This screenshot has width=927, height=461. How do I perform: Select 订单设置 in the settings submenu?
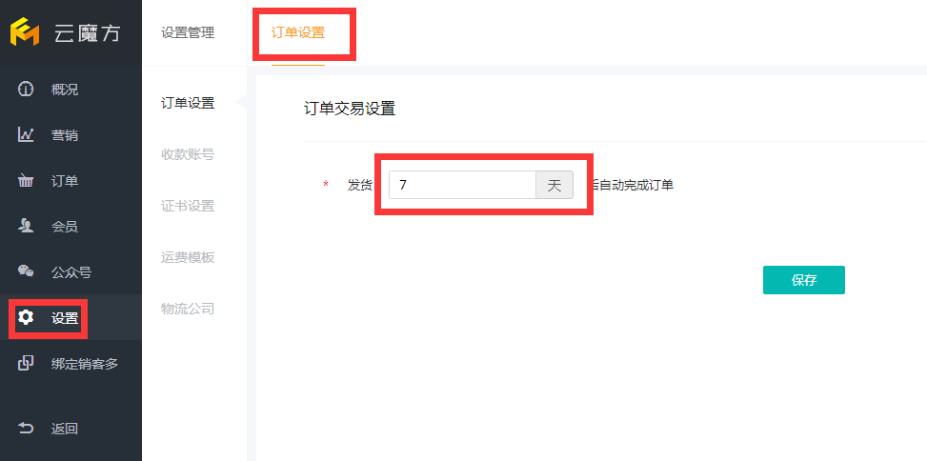click(188, 103)
